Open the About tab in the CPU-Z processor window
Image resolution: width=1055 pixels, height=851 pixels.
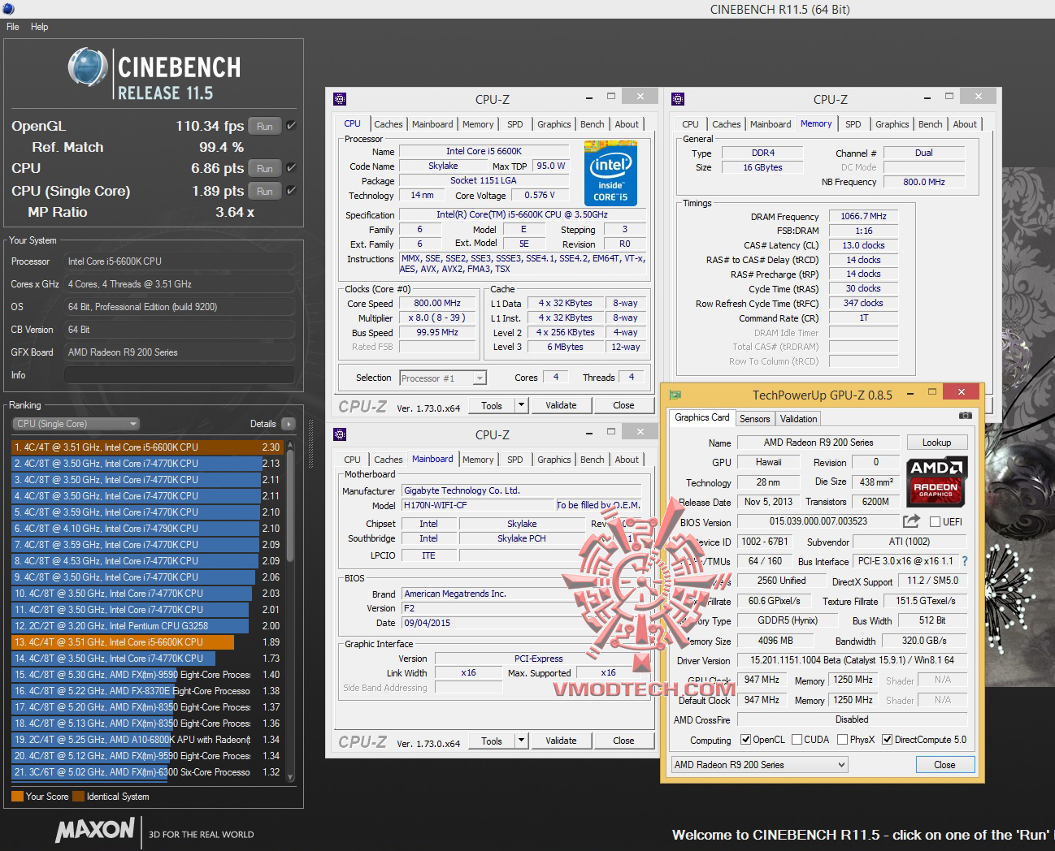(626, 124)
